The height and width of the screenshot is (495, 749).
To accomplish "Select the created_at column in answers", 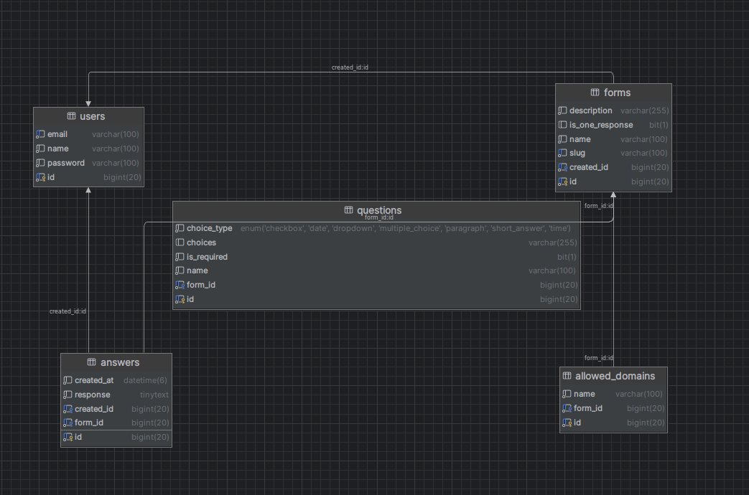I will coord(93,380).
